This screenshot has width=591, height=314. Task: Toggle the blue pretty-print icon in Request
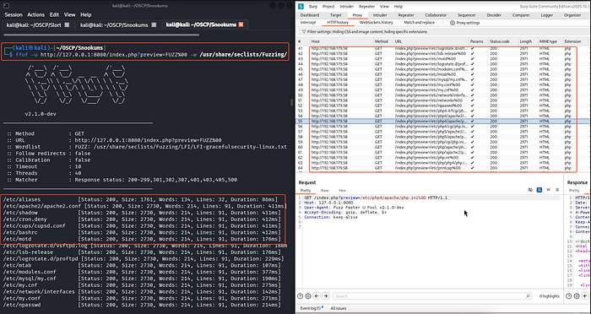(539, 190)
